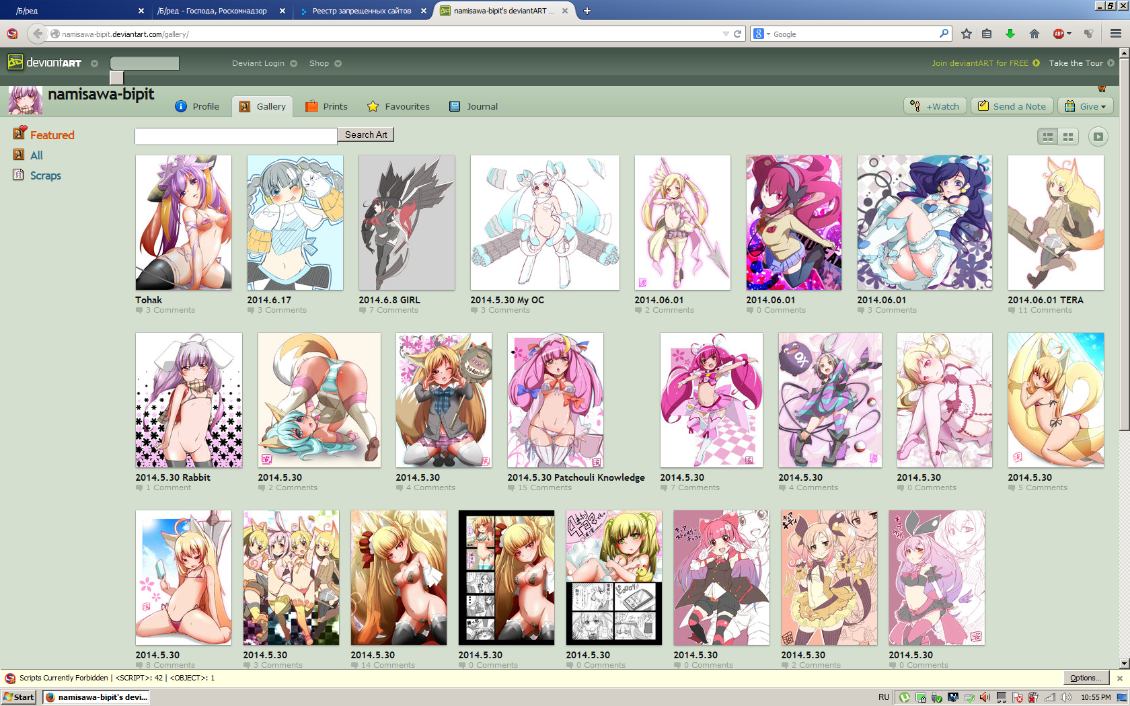Open the Journal tab
The height and width of the screenshot is (706, 1130).
point(474,106)
